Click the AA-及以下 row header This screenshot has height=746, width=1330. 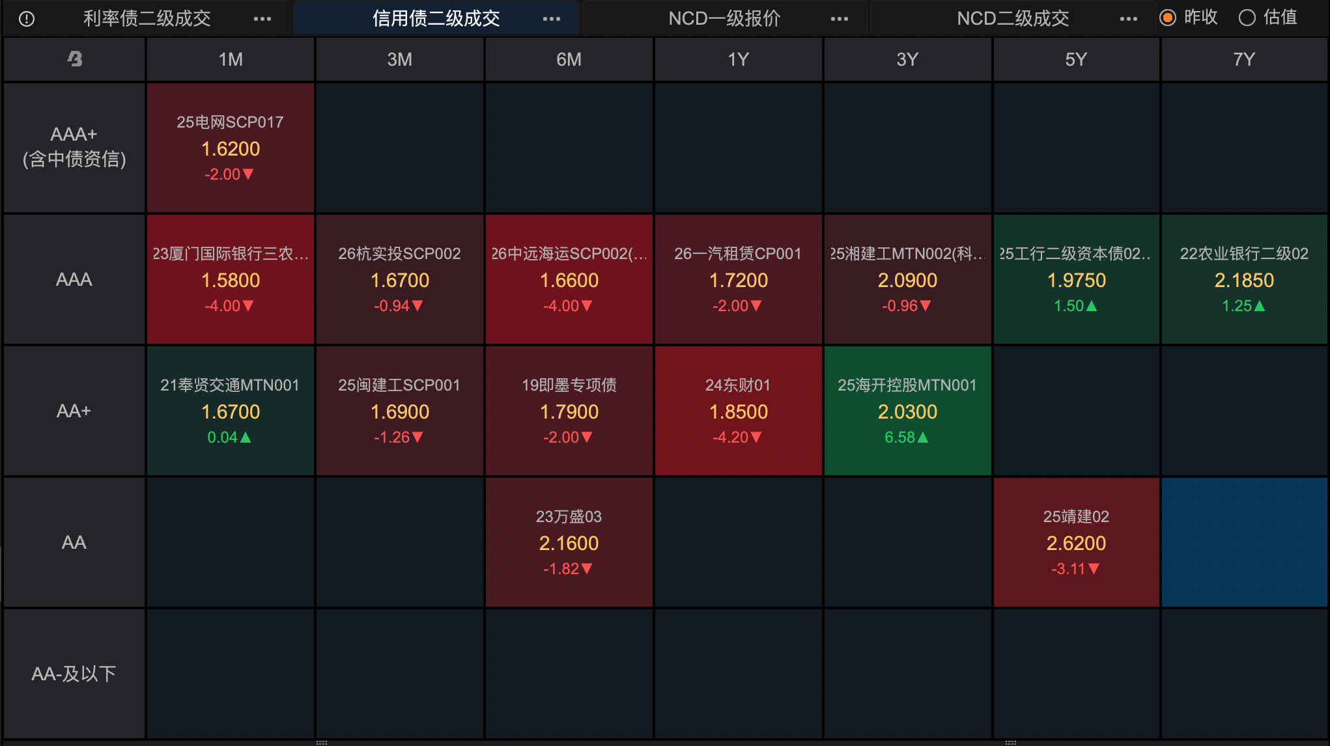(x=74, y=674)
